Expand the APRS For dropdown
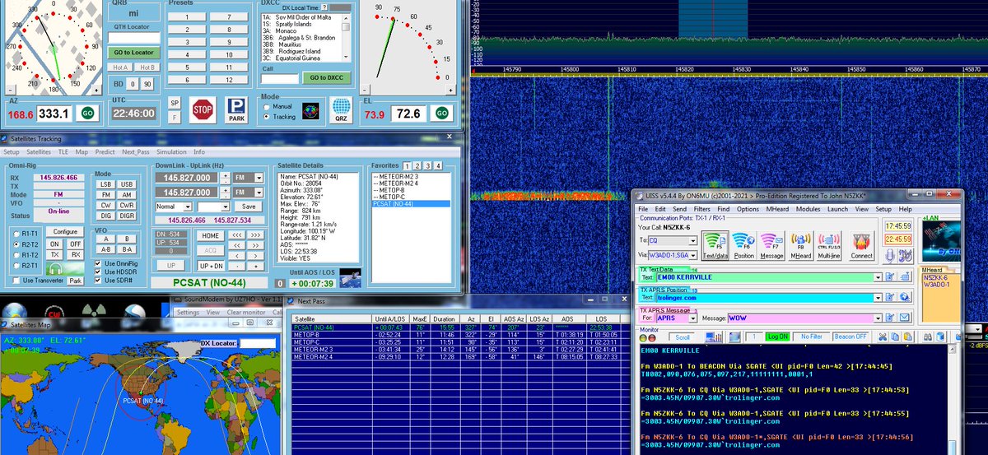The image size is (988, 455). (692, 318)
